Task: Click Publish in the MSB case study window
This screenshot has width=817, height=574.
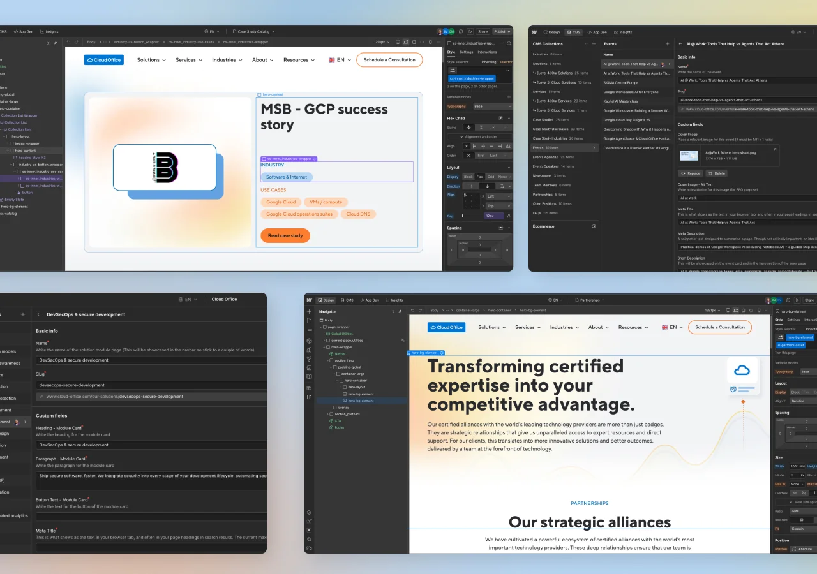Action: (x=502, y=31)
